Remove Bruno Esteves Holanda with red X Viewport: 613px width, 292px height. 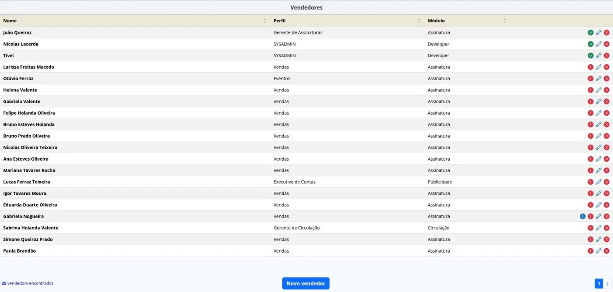tap(606, 124)
